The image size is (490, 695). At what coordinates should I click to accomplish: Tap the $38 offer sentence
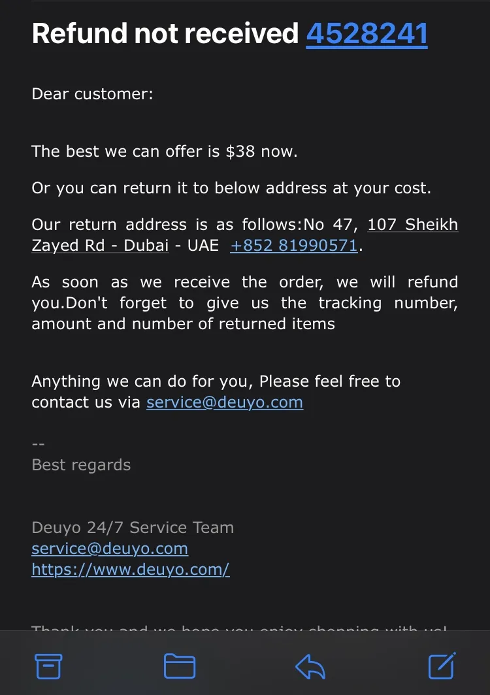[x=165, y=152]
